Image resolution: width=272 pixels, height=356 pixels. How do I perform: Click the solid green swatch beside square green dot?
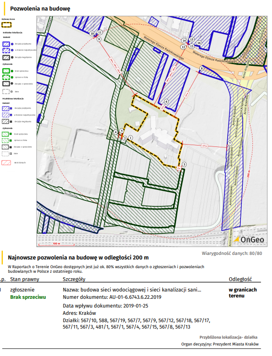[x=5, y=134]
